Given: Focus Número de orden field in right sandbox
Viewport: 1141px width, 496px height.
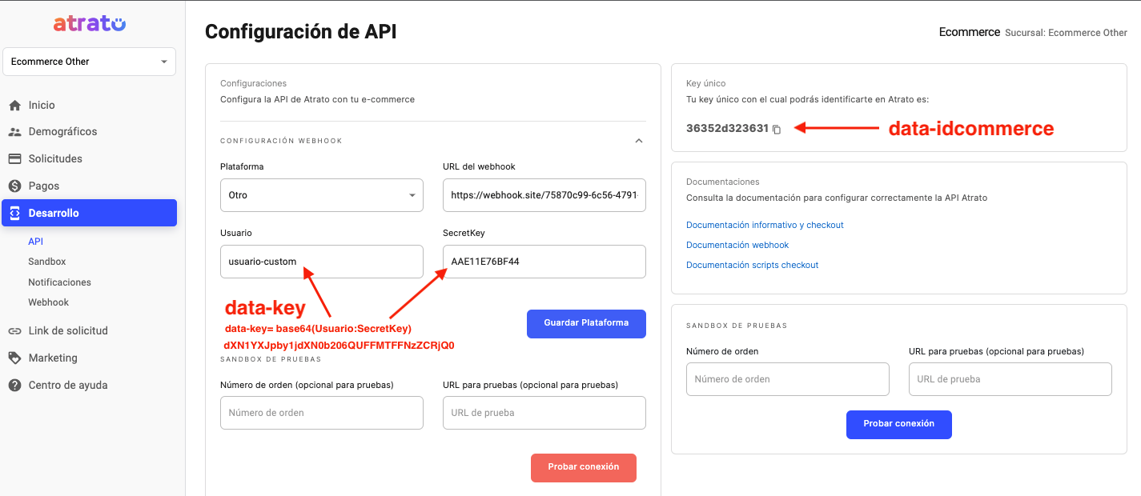Looking at the screenshot, I should [787, 379].
